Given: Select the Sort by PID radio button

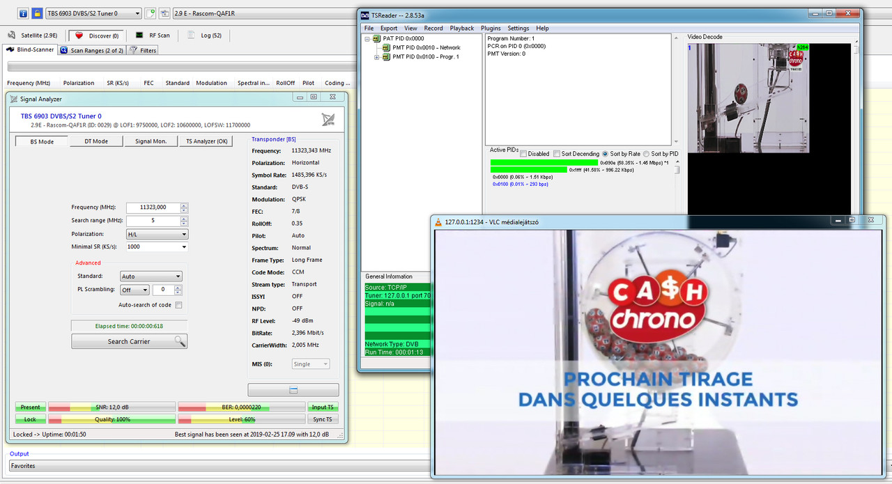Looking at the screenshot, I should pyautogui.click(x=647, y=153).
